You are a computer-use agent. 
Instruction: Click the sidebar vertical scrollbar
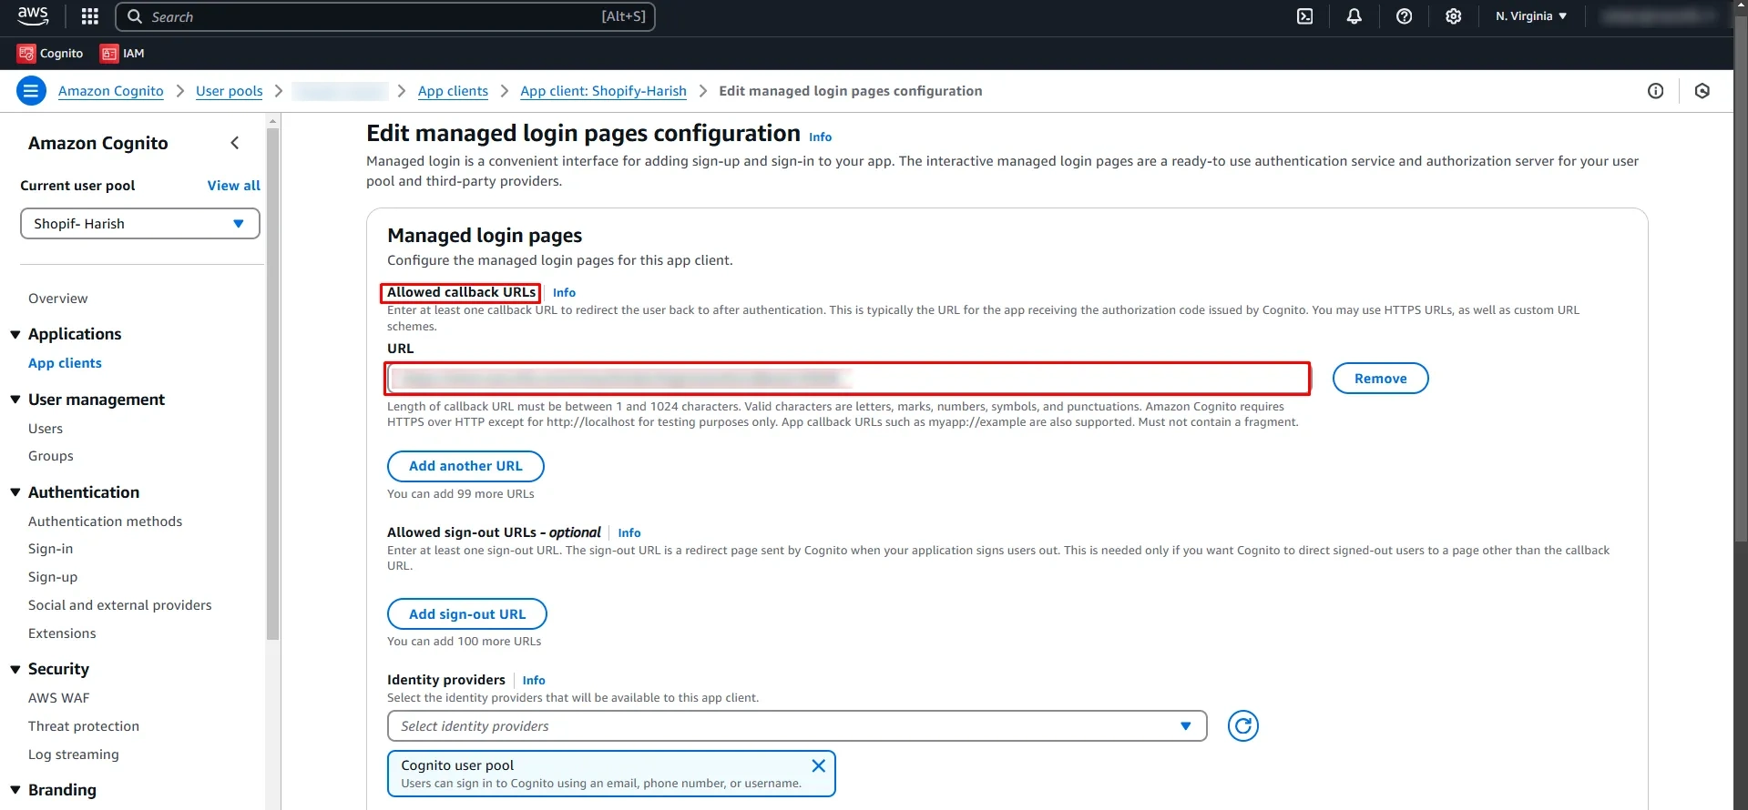272,382
